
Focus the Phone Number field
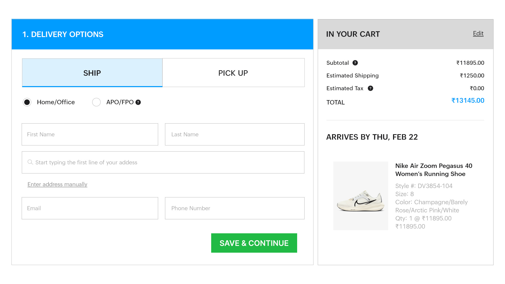(234, 208)
